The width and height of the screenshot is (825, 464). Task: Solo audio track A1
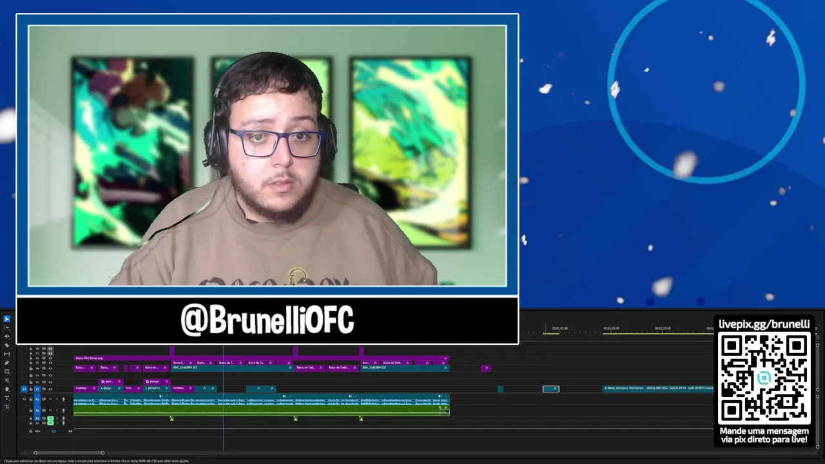point(57,399)
